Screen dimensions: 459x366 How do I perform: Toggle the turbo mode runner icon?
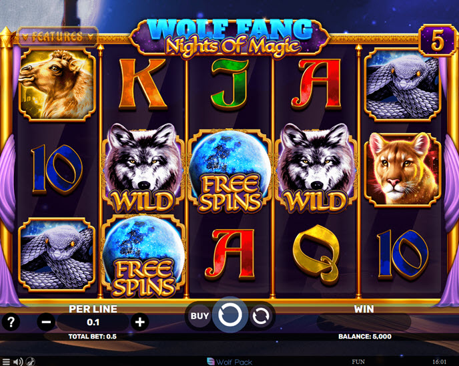[x=30, y=361]
